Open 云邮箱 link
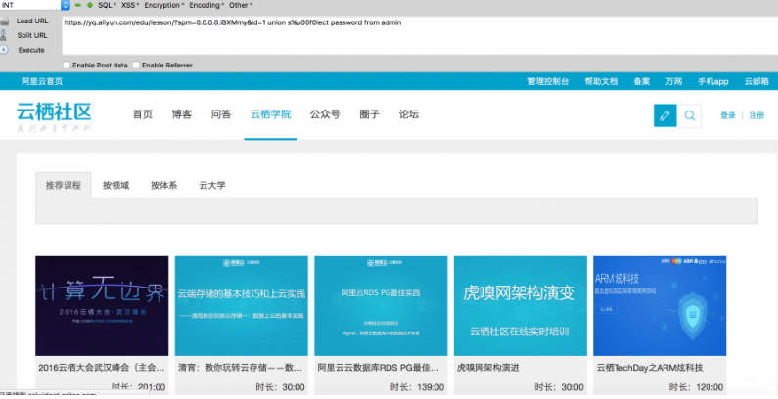This screenshot has width=778, height=399. pyautogui.click(x=756, y=82)
